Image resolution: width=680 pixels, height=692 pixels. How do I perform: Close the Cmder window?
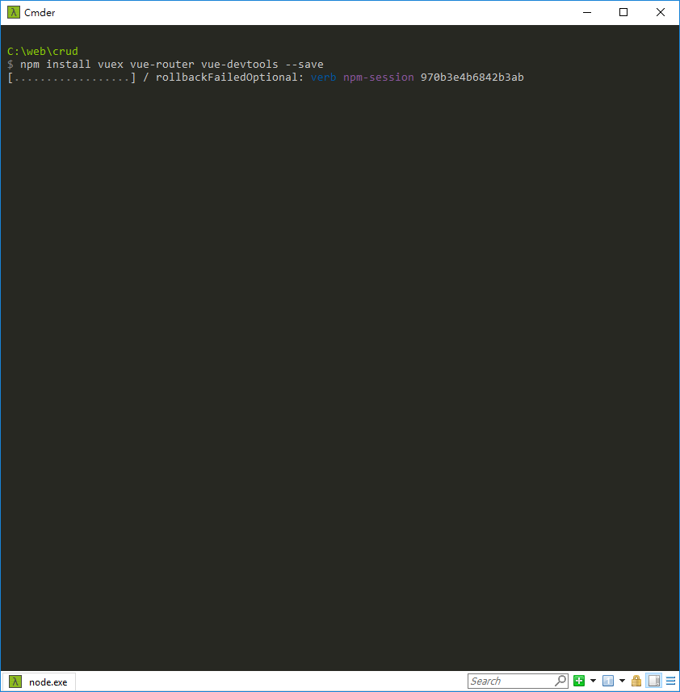[660, 12]
